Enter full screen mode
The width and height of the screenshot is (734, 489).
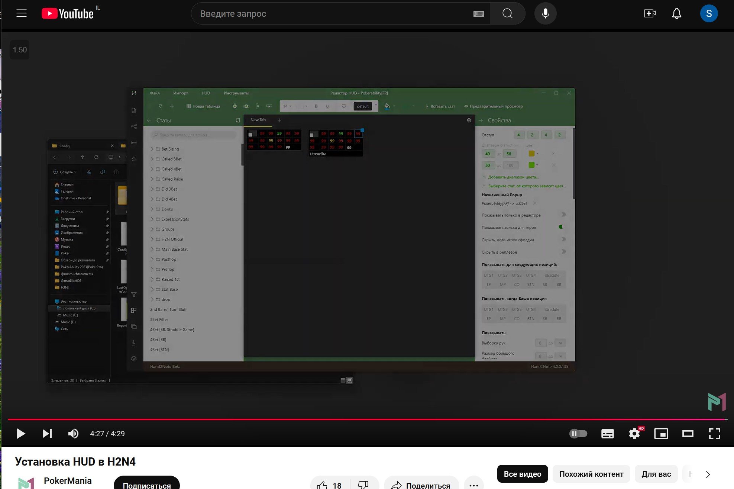click(715, 434)
